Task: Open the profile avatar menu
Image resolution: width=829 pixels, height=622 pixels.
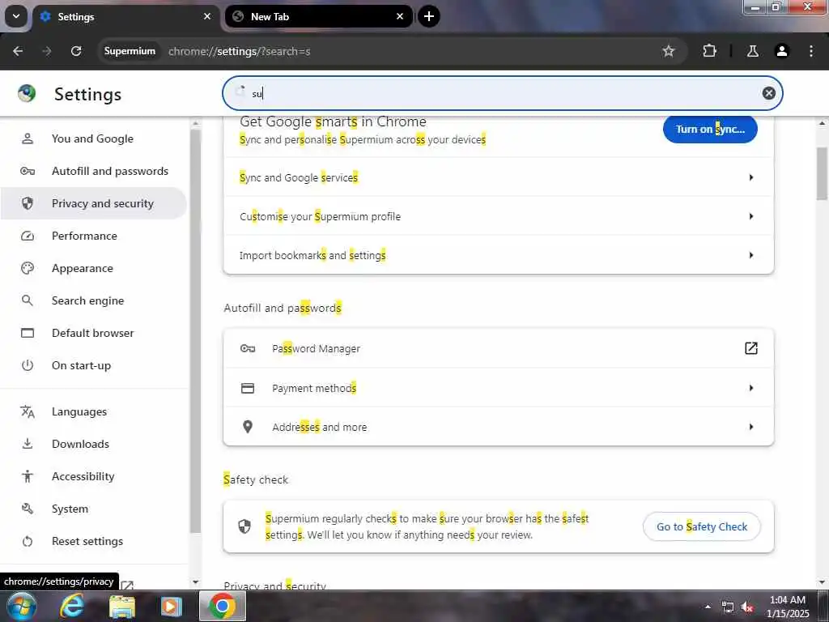Action: [781, 51]
